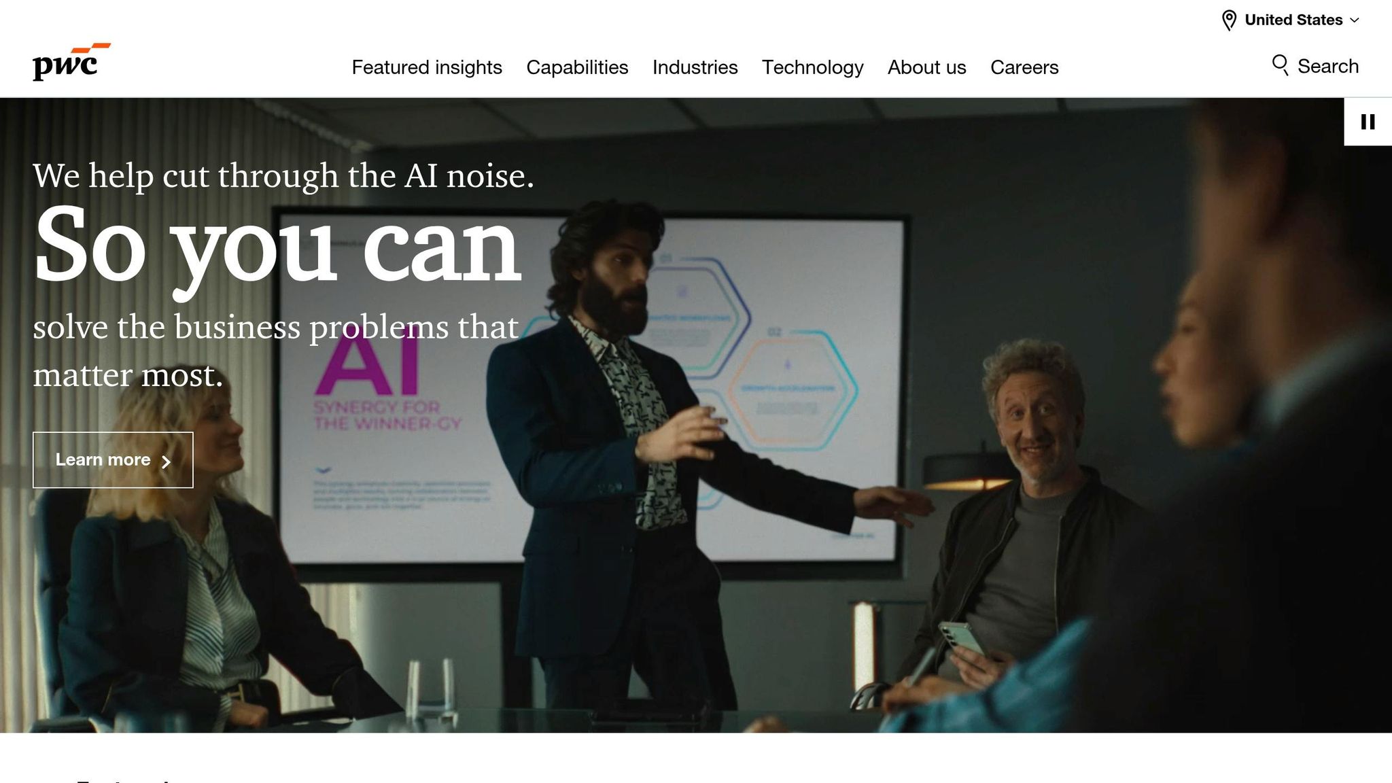Expand the Industries navigation menu

[x=695, y=67]
